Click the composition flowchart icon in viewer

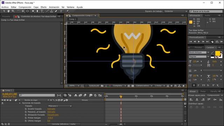point(179,86)
